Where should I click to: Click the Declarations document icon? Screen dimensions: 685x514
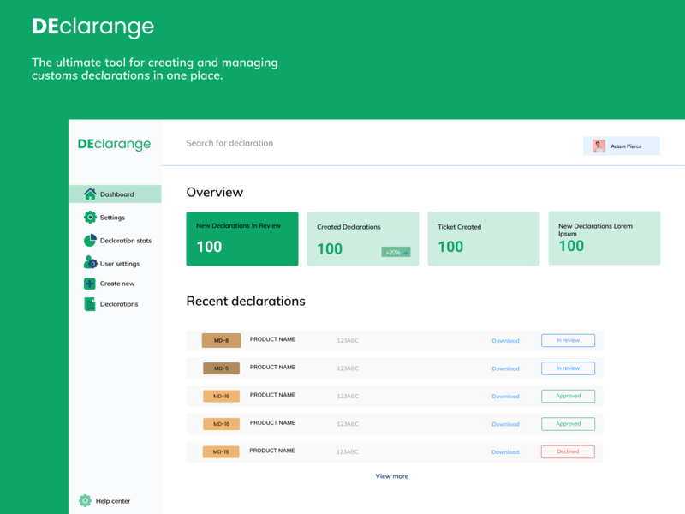[x=90, y=304]
